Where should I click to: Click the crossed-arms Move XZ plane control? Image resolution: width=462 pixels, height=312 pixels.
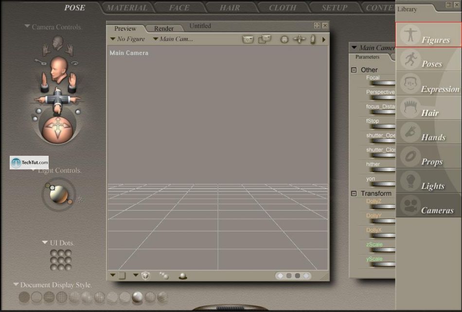coord(57,100)
